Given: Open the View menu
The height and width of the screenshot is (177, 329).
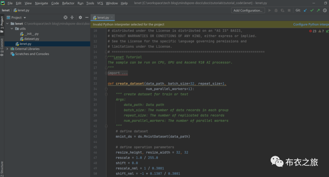Looking at the screenshot, I should coord(28,3).
